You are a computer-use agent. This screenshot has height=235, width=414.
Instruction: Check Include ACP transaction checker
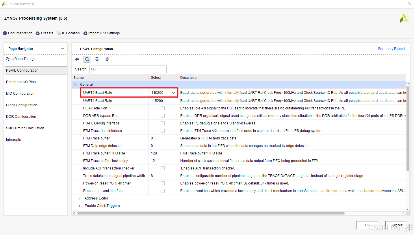pyautogui.click(x=163, y=168)
